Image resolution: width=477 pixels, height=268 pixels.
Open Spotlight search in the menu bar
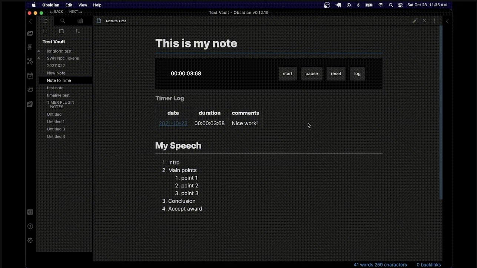coord(391,5)
